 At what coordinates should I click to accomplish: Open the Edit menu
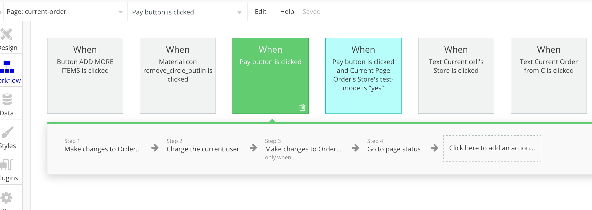point(260,12)
